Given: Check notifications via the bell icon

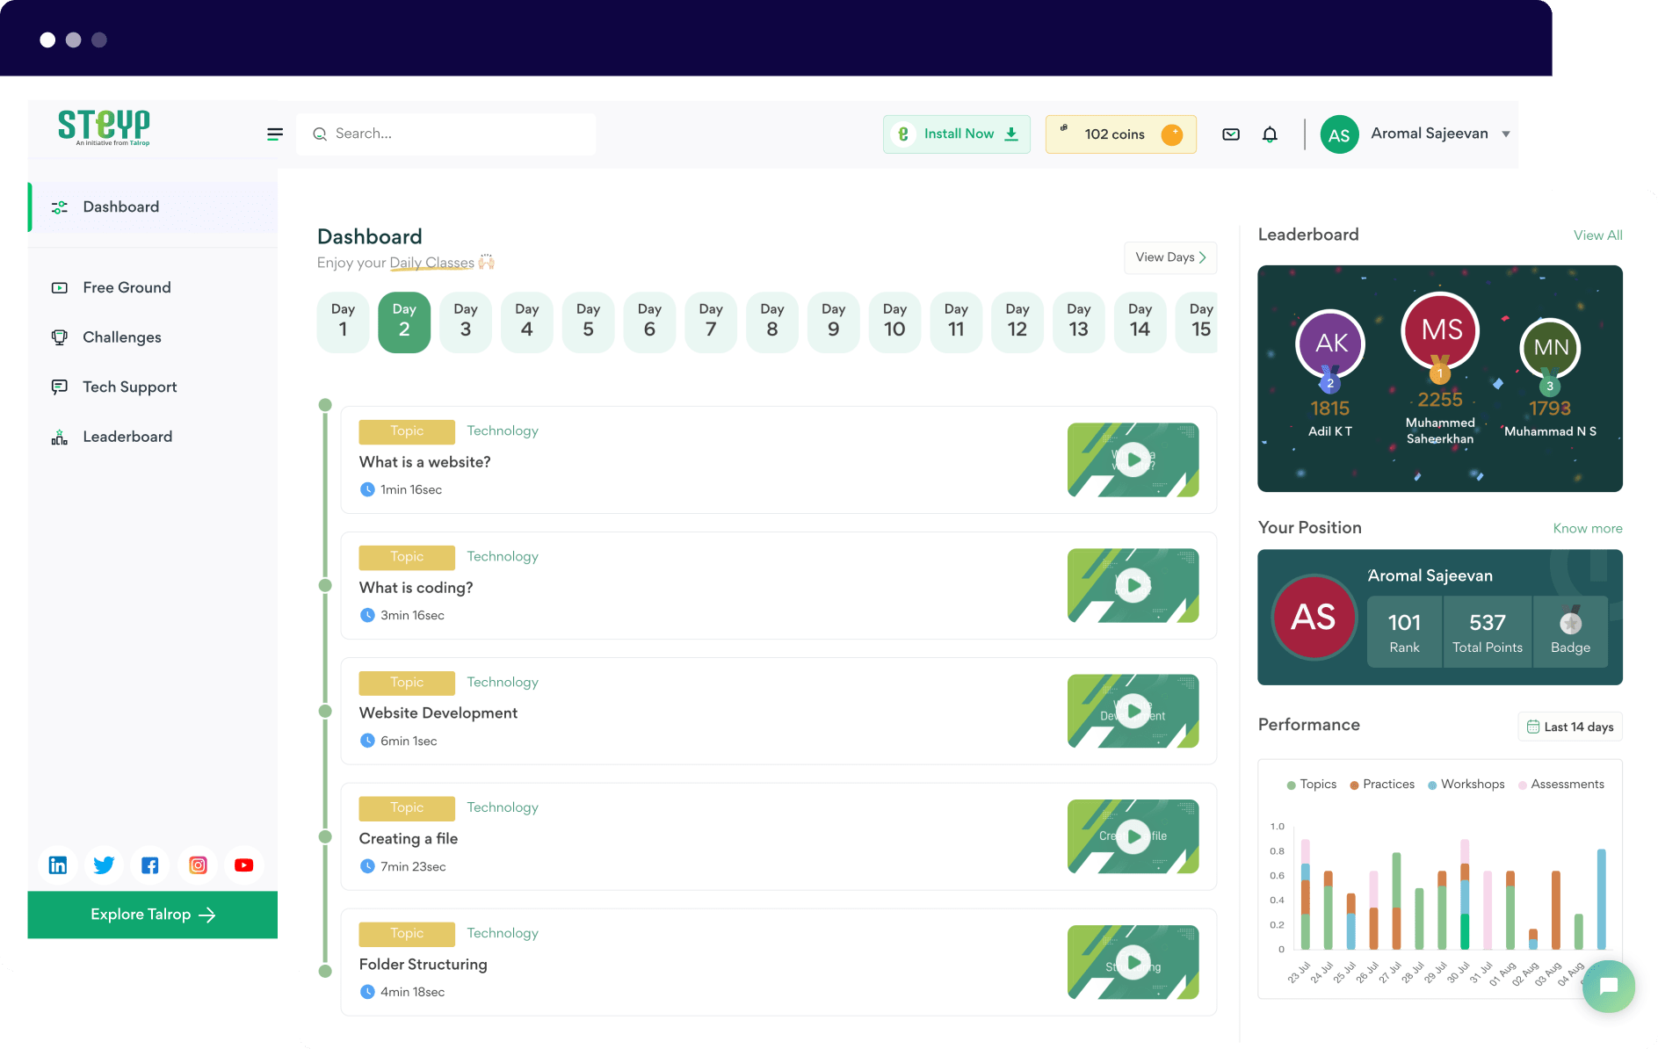Looking at the screenshot, I should click(x=1270, y=134).
